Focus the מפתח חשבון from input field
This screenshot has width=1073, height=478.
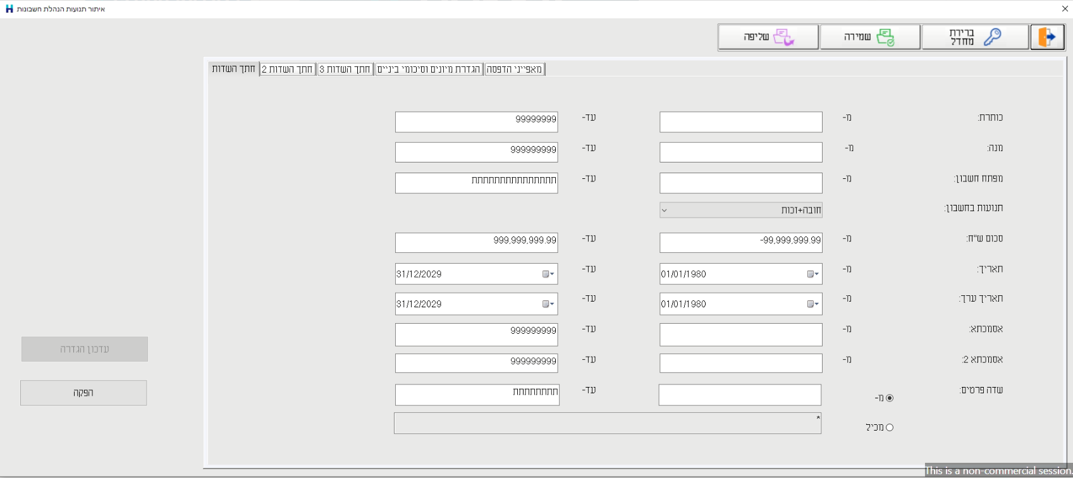pos(741,183)
